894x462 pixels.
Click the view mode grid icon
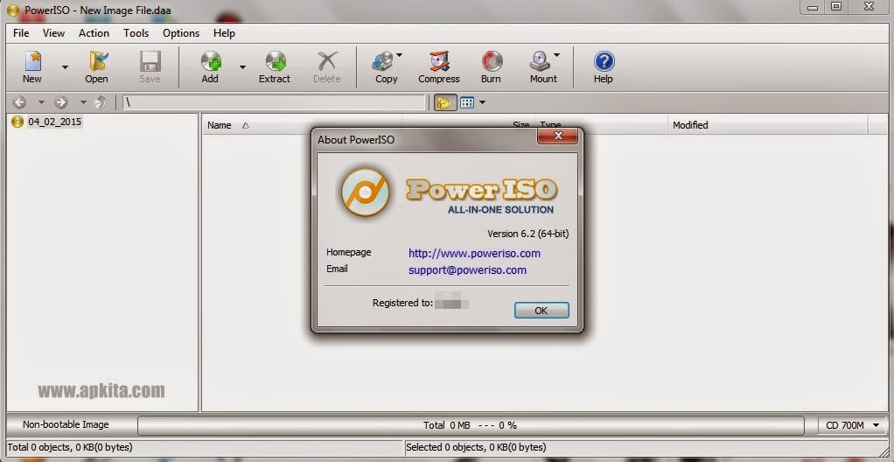pyautogui.click(x=467, y=102)
